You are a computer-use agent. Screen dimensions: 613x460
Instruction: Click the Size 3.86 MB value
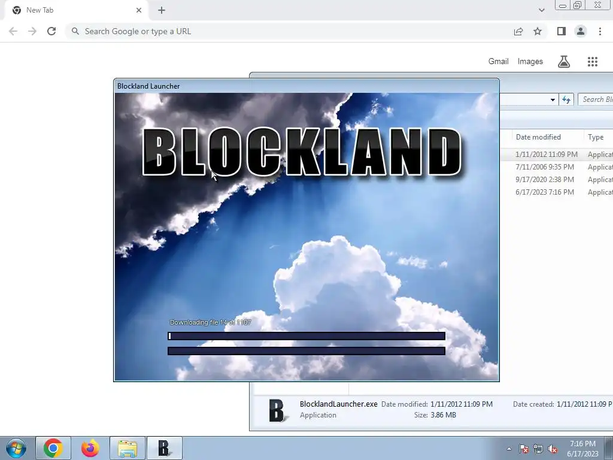[x=443, y=415]
